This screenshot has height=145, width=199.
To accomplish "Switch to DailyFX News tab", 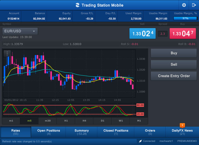I will [182, 132].
